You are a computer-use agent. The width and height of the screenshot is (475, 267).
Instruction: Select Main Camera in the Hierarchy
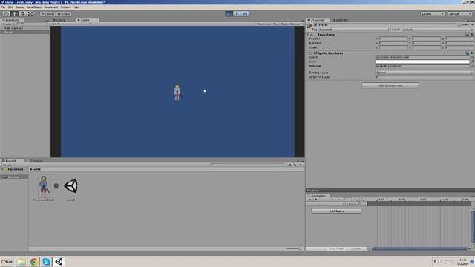(x=13, y=28)
